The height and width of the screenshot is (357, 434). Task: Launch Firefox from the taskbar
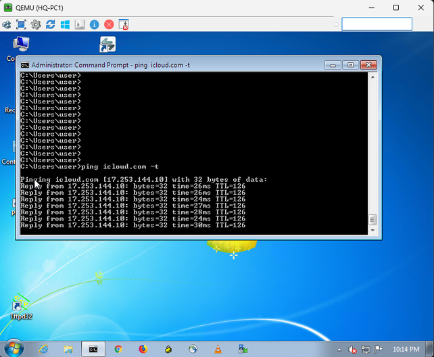(x=143, y=349)
